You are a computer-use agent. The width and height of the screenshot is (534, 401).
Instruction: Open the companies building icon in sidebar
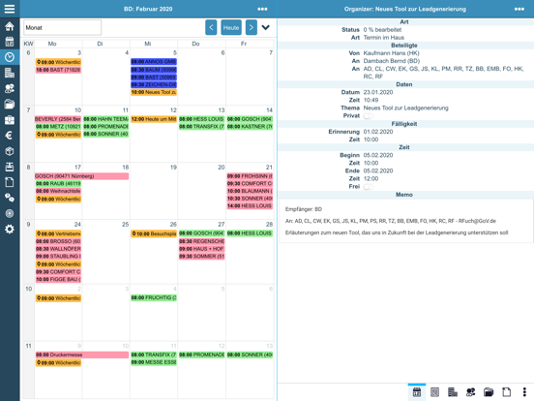10,73
